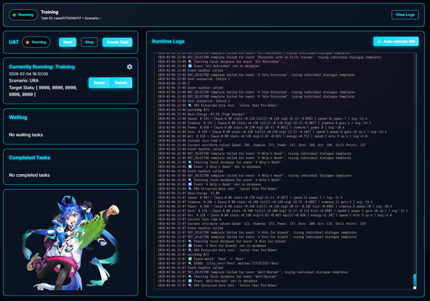Delete the currently running Training task
Screen dimensions: 430x301
[121, 83]
